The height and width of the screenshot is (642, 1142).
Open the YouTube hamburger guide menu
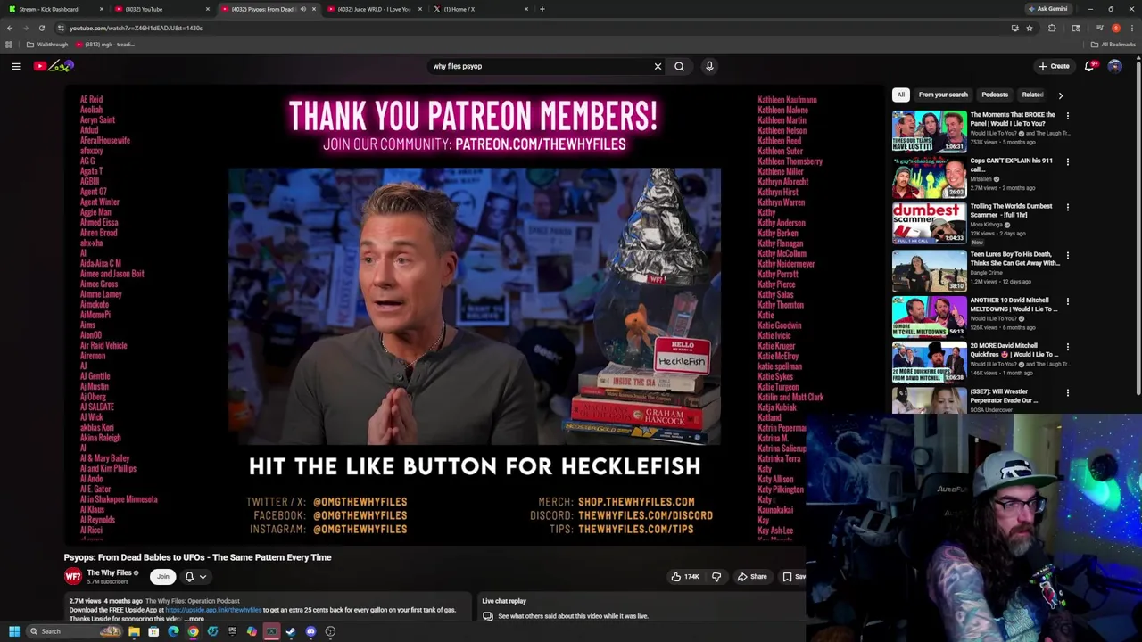[16, 66]
